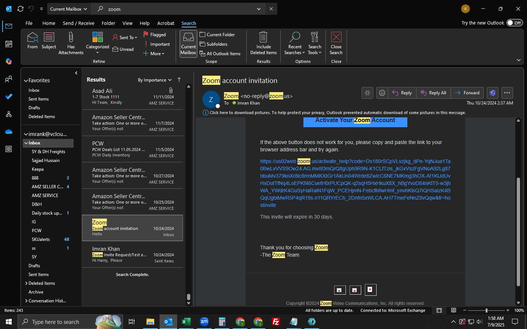Open Recent Searches dropdown
Image resolution: width=527 pixels, height=329 pixels.
[x=295, y=43]
